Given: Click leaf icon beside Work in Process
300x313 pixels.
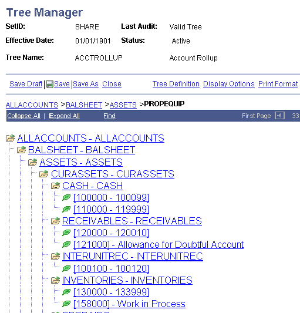Looking at the screenshot, I should pyautogui.click(x=66, y=304).
